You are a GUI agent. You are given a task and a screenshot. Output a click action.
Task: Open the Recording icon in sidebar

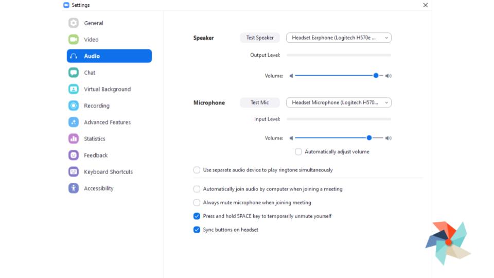[x=74, y=106]
